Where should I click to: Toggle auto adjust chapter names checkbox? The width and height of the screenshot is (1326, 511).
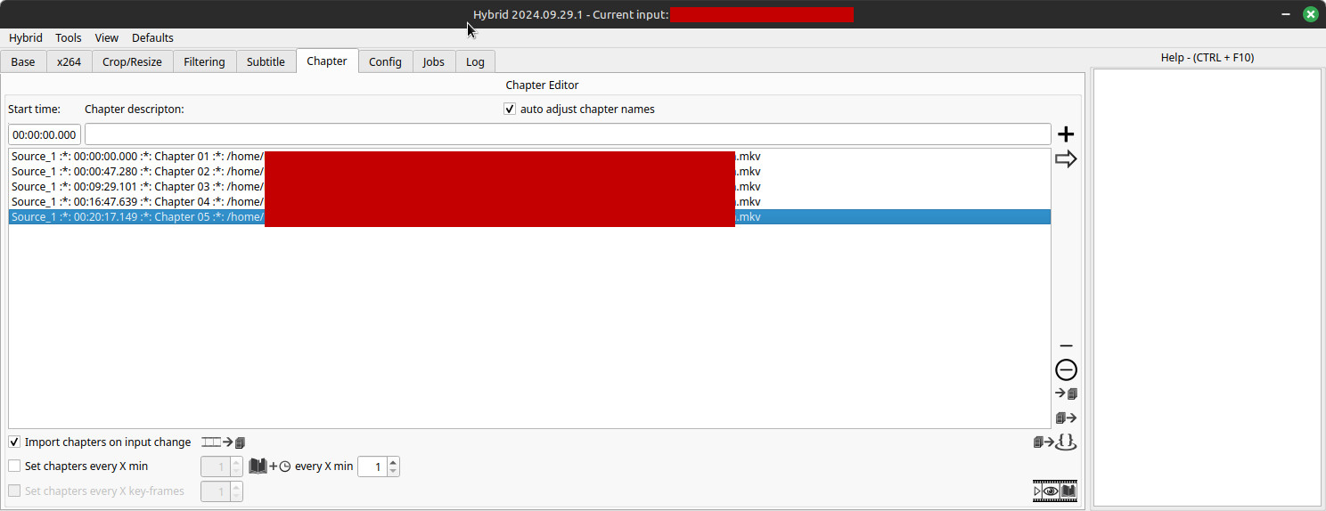pos(510,109)
